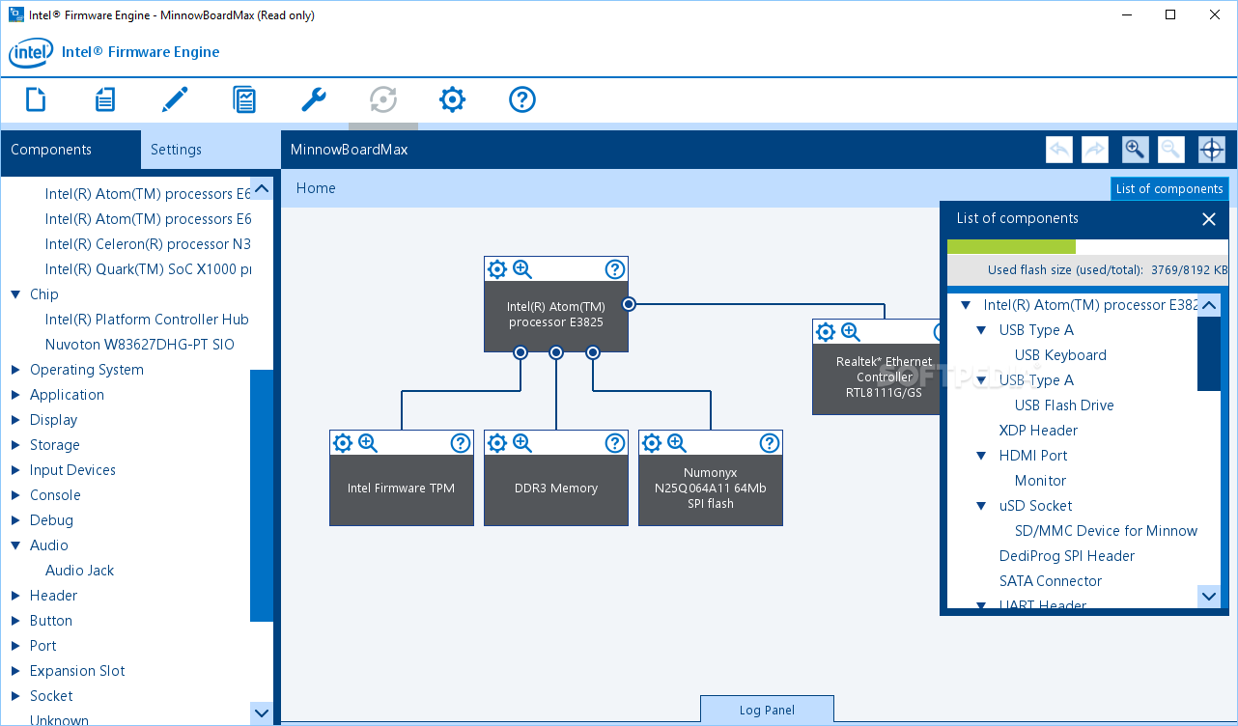Zoom out using the magnifier minus icon
This screenshot has width=1238, height=726.
1170,150
